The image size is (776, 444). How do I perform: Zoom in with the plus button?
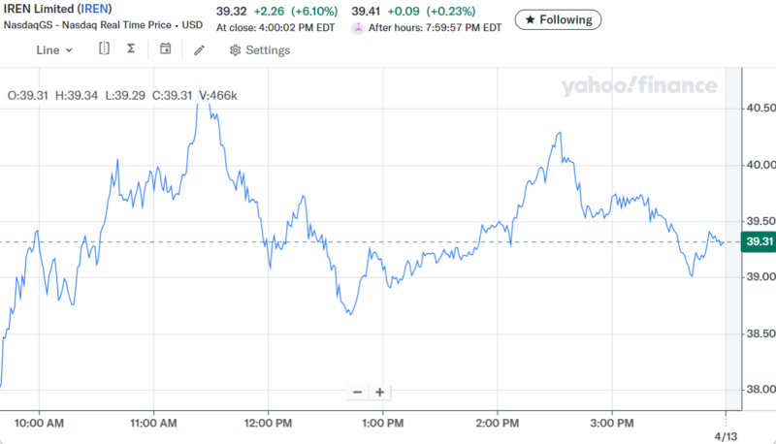tap(380, 392)
